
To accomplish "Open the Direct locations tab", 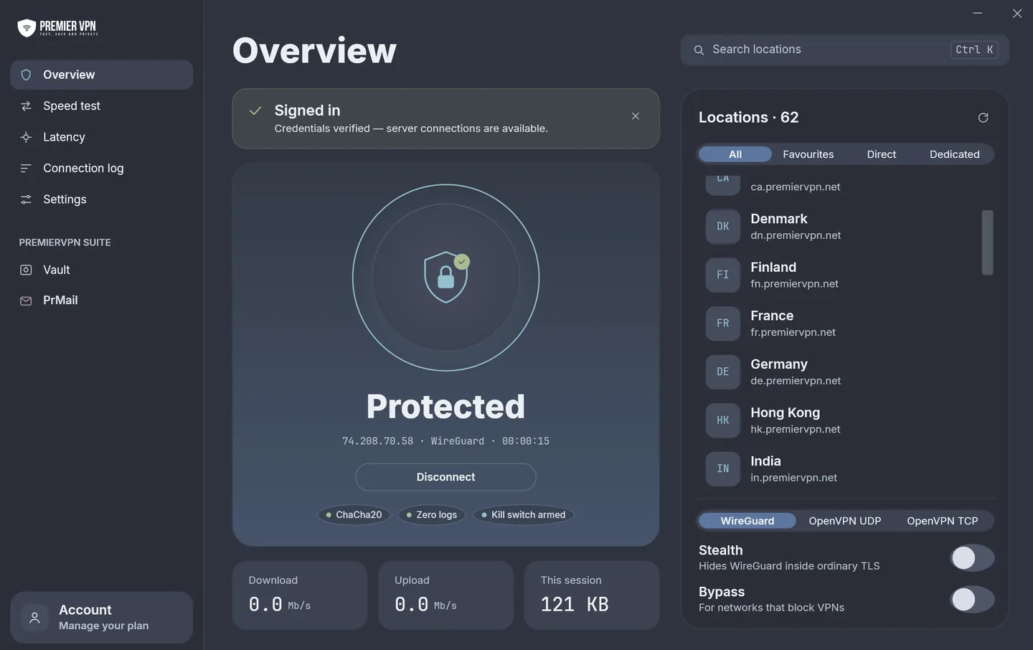I will pyautogui.click(x=882, y=154).
